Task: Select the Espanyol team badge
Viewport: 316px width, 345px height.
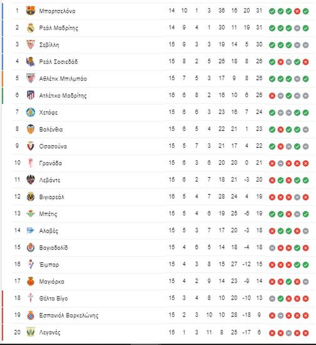Action: point(30,315)
